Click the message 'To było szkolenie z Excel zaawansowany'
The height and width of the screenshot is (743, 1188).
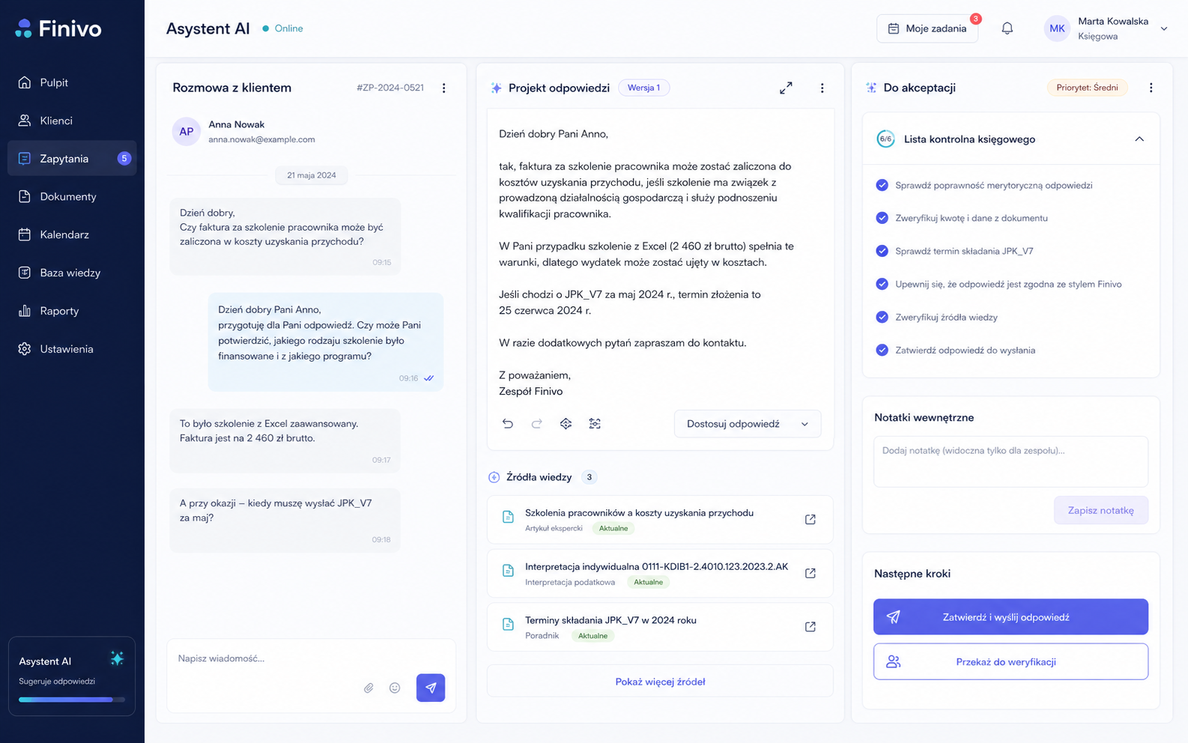(285, 440)
